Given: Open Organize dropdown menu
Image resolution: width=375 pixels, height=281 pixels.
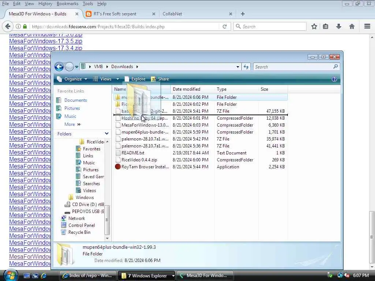Looking at the screenshot, I should click(x=72, y=79).
